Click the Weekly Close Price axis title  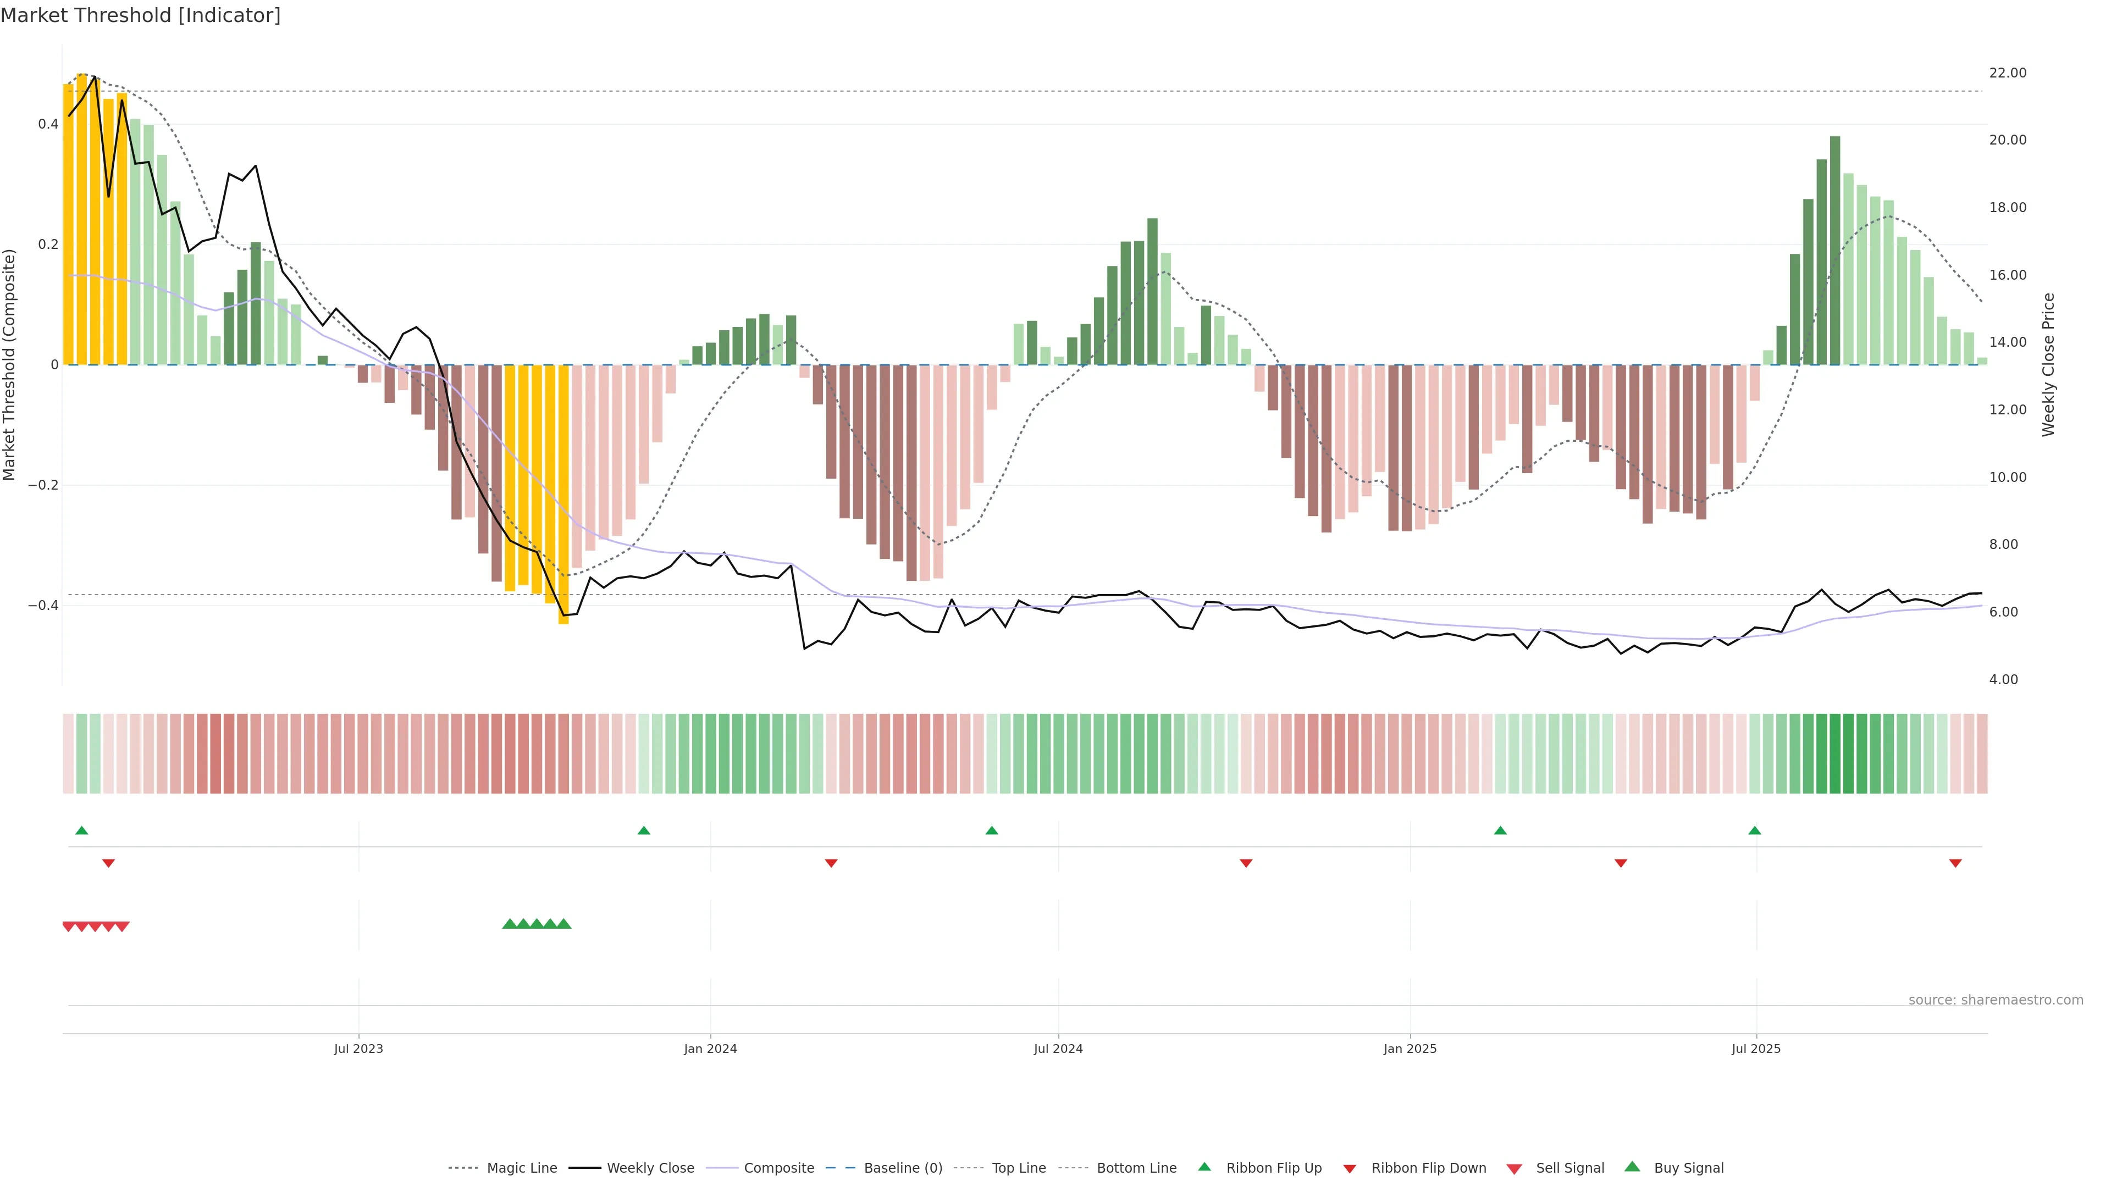pyautogui.click(x=2048, y=364)
